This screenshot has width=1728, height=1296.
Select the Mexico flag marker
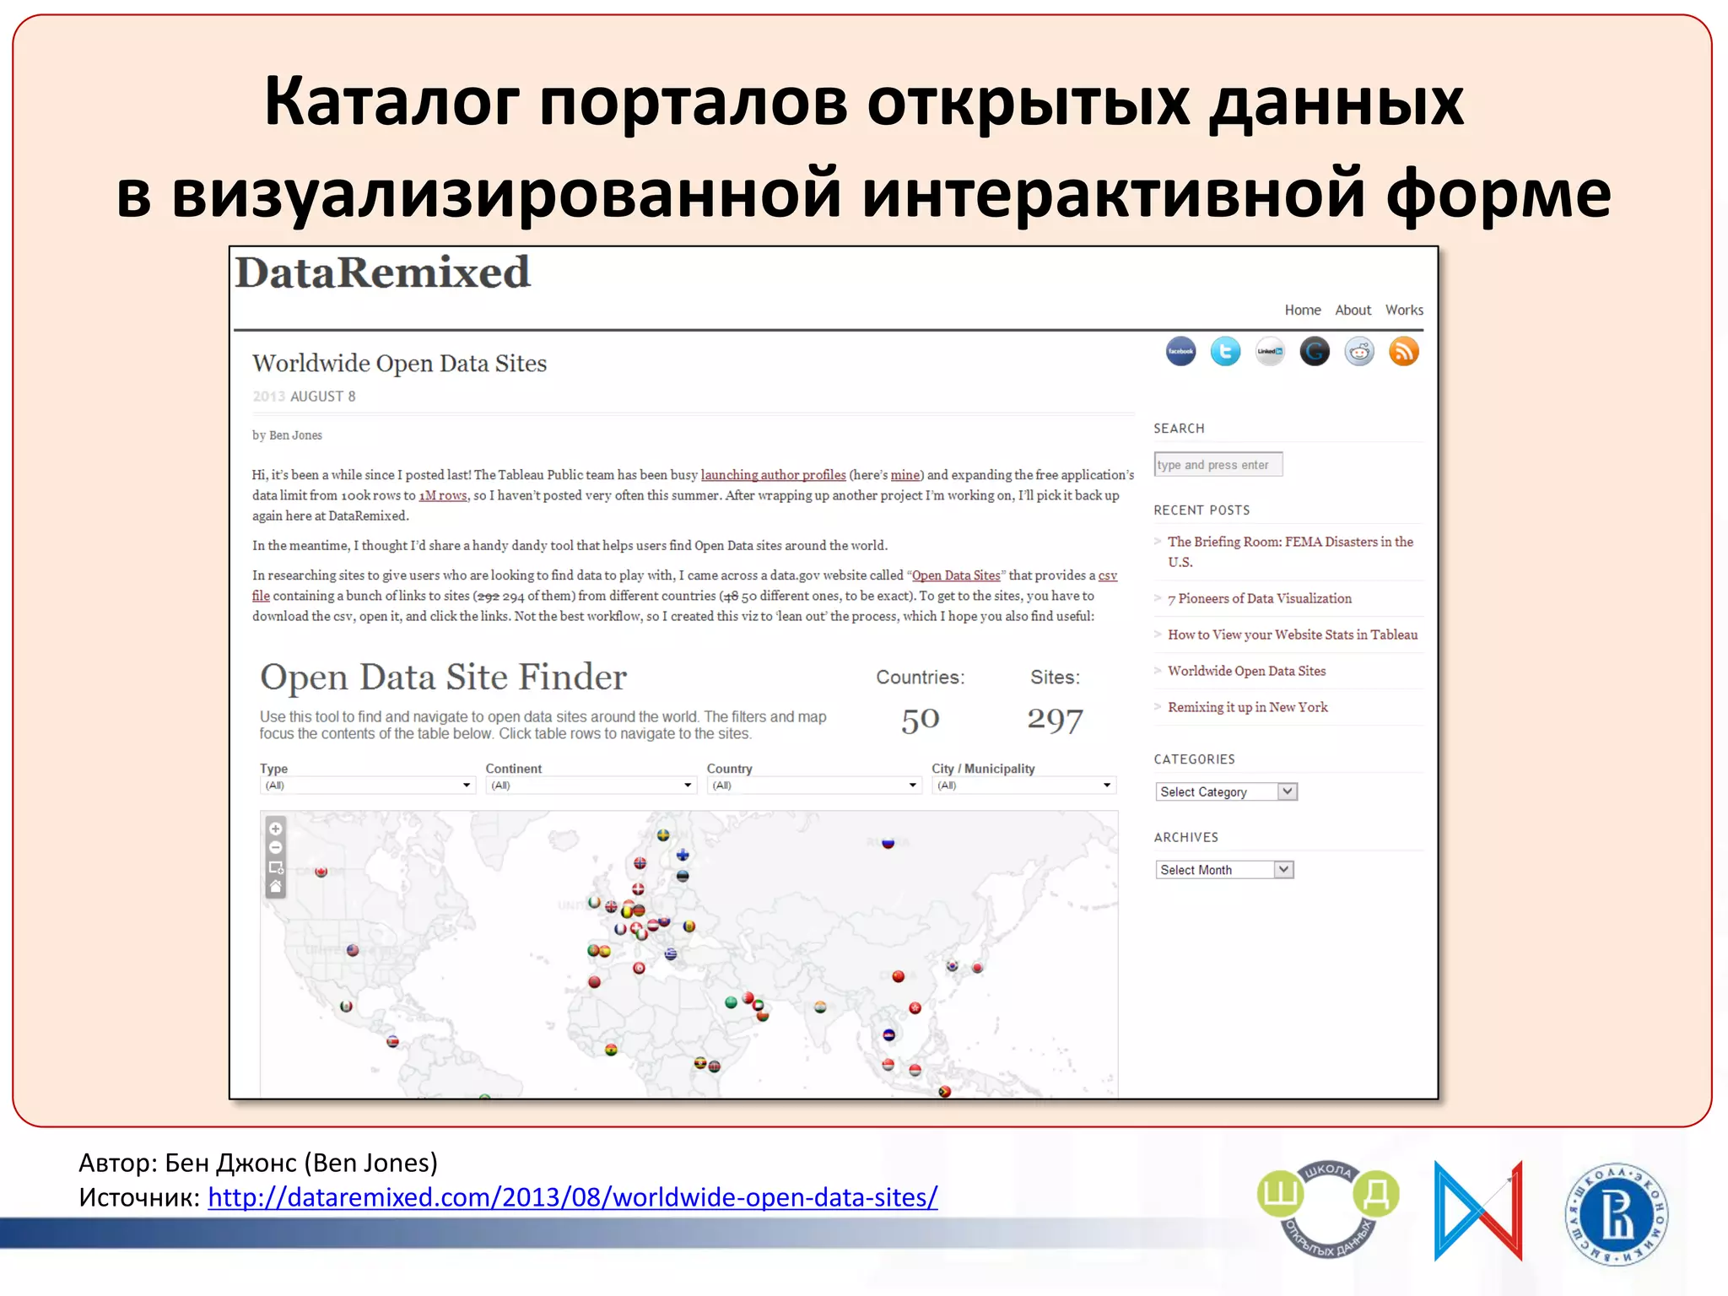pyautogui.click(x=346, y=1006)
